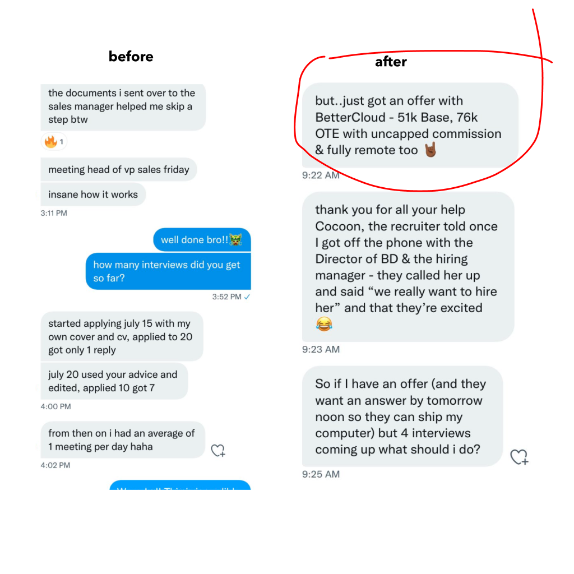Select the 'july 20 used your advice' message

pyautogui.click(x=113, y=381)
